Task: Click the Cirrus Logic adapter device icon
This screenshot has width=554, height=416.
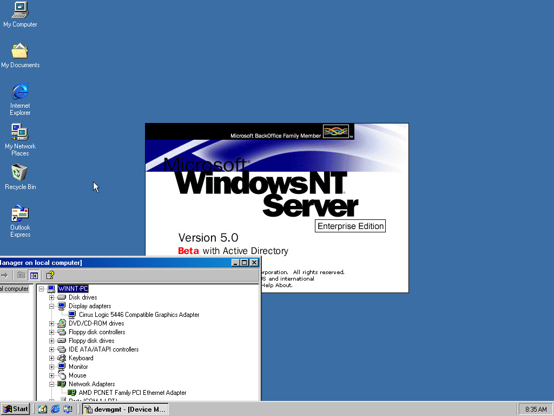Action: pyautogui.click(x=72, y=315)
